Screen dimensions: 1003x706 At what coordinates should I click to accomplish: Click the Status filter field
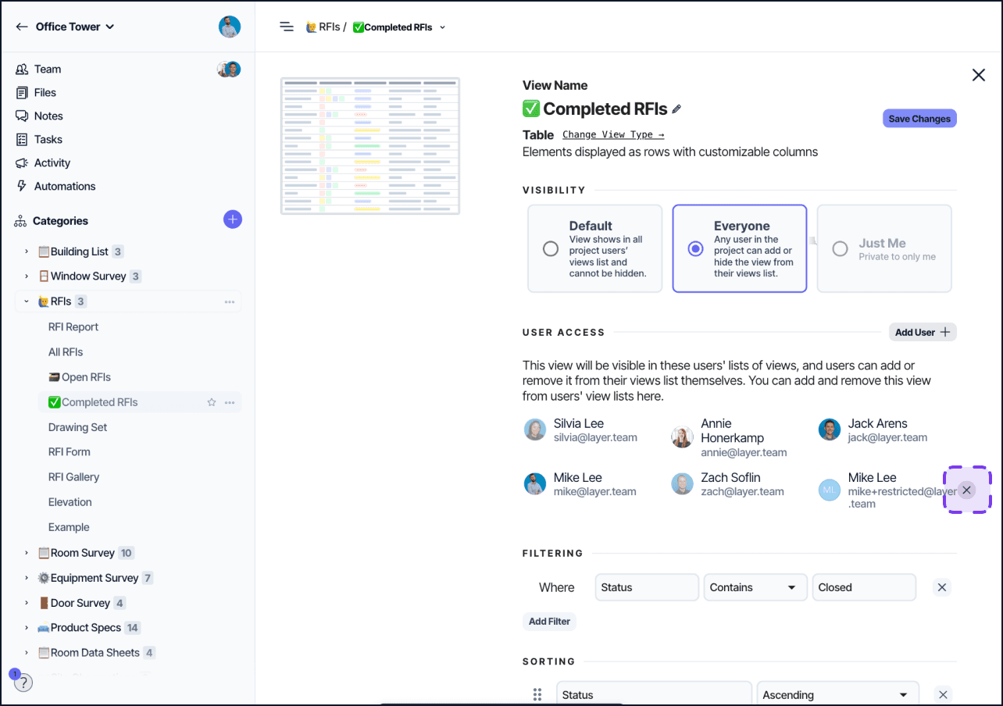point(647,587)
